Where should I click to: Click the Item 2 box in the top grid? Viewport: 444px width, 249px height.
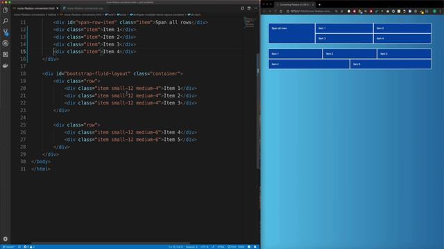402,28
